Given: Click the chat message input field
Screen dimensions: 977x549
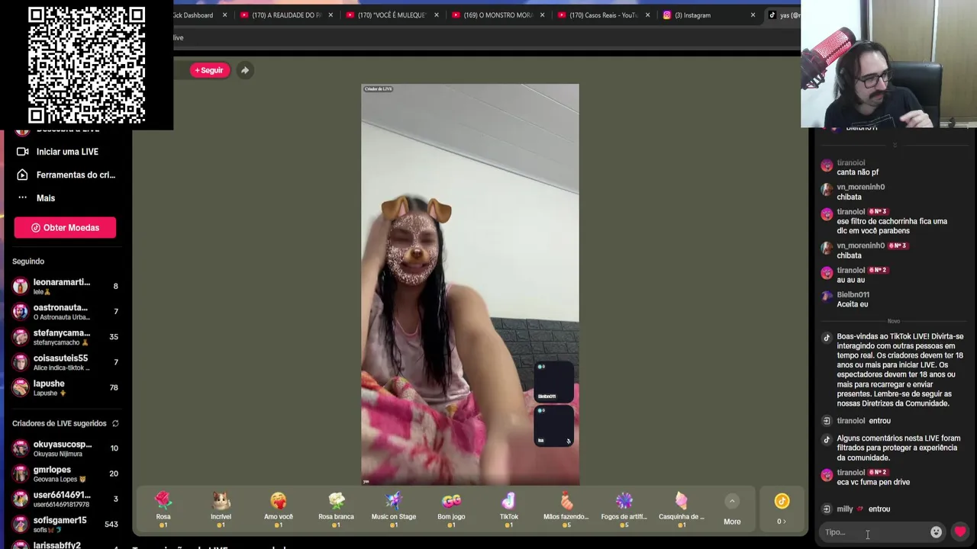Looking at the screenshot, I should coord(874,532).
